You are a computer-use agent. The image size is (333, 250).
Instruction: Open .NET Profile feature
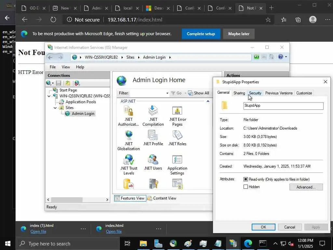pyautogui.click(x=153, y=138)
